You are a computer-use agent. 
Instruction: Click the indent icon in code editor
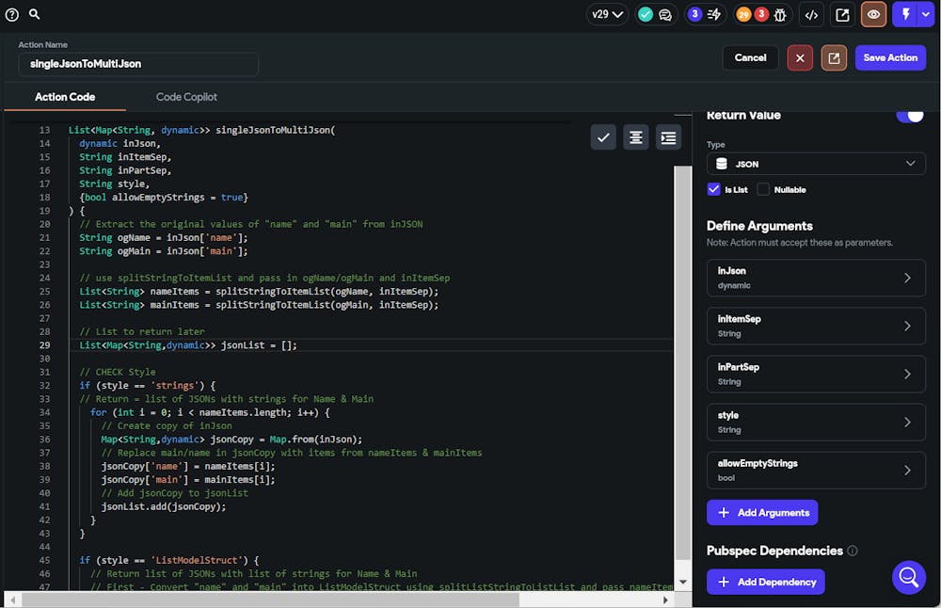(668, 137)
